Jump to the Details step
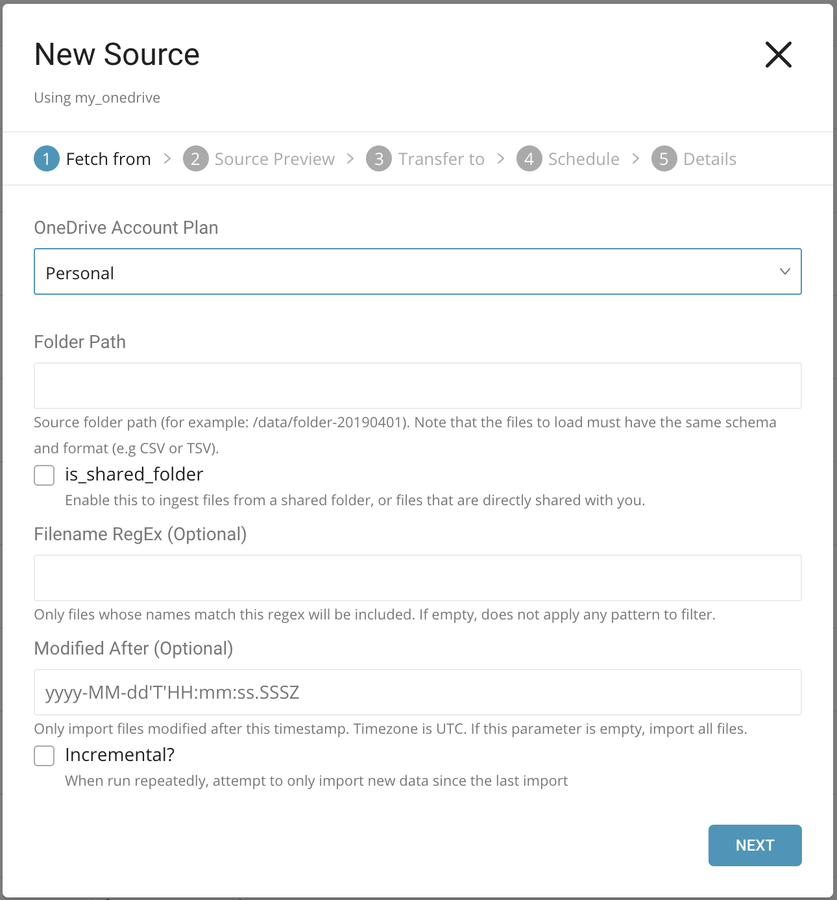 click(710, 159)
